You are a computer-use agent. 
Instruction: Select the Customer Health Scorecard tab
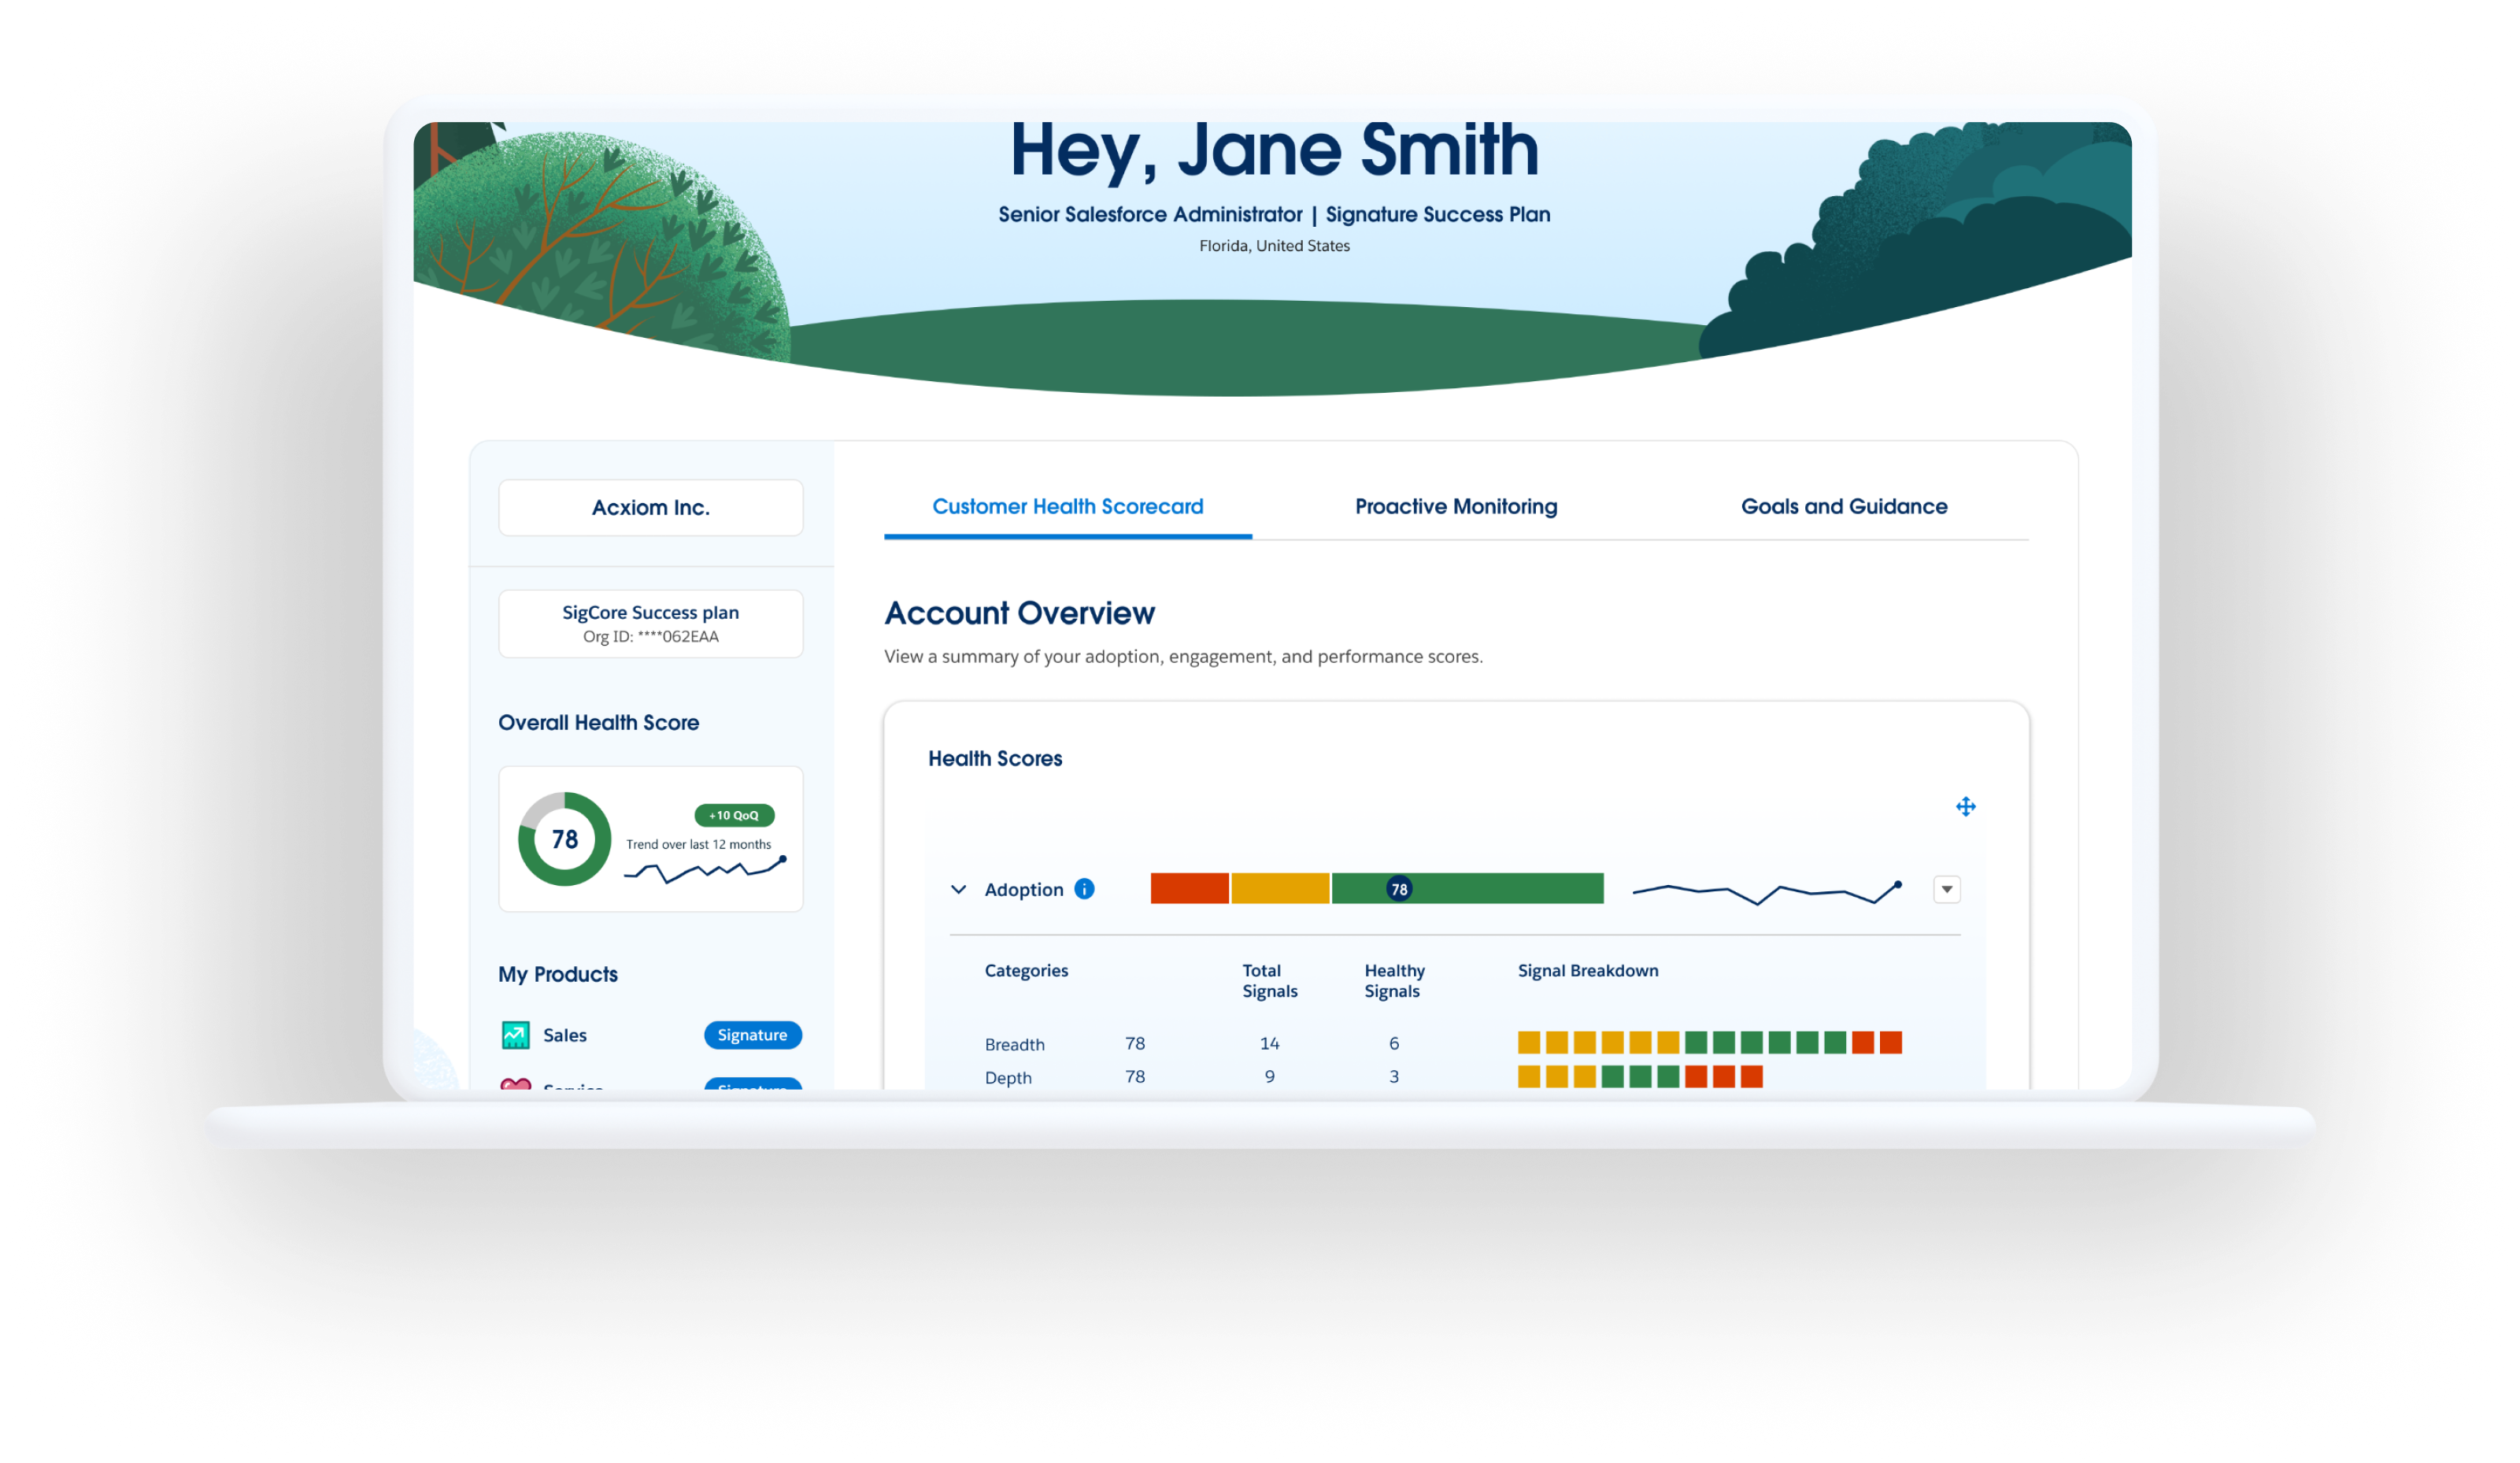1067,506
